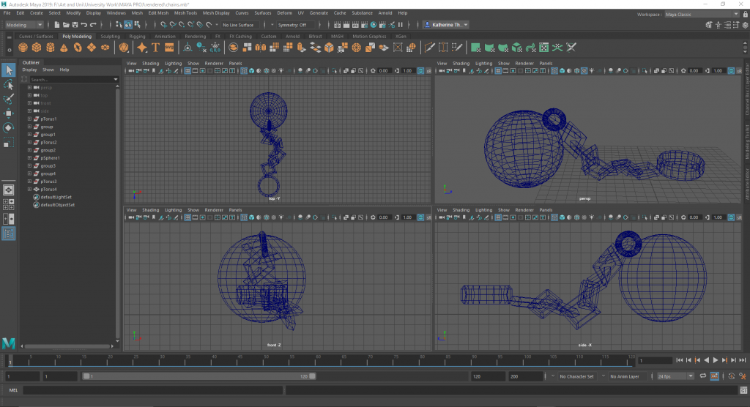
Task: Click the Polygon Type text tool icon
Action: [156, 48]
